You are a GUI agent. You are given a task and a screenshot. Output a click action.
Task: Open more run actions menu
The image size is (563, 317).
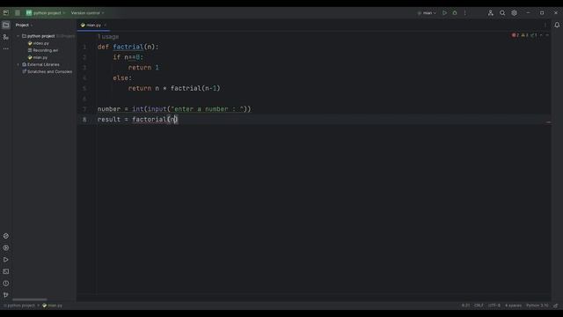pyautogui.click(x=465, y=13)
